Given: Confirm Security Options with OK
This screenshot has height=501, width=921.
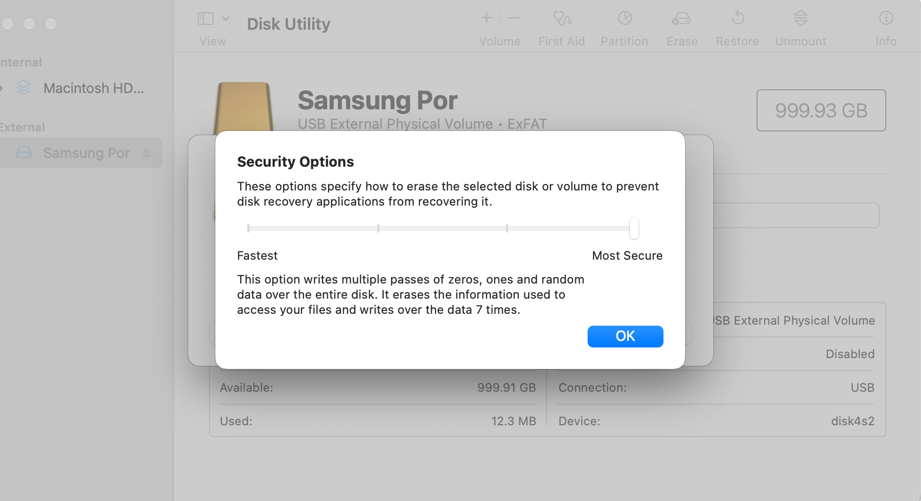Looking at the screenshot, I should pos(625,336).
